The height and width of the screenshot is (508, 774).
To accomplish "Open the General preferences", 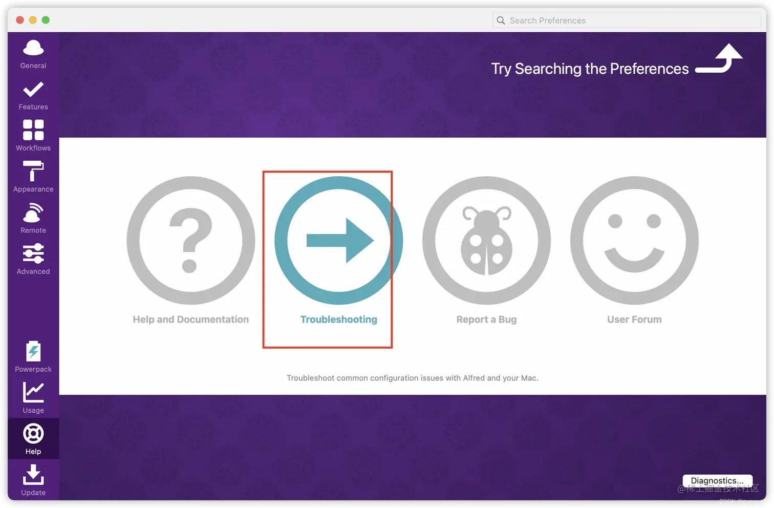I will 33,54.
